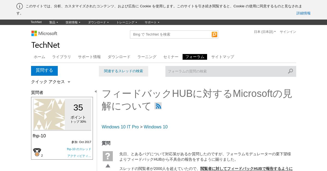Open the サポート dropdown menu
Viewport: 327px width, 171px height.
[152, 22]
